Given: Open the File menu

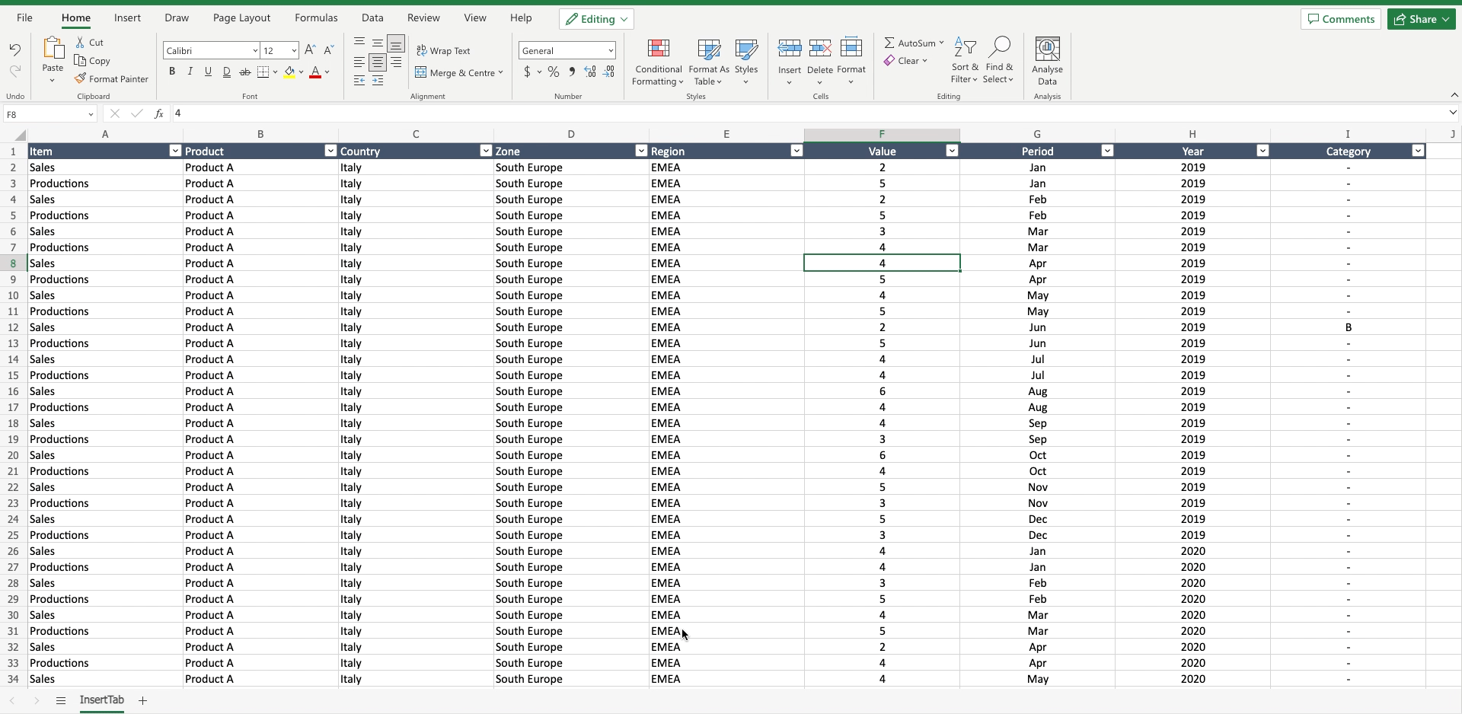Looking at the screenshot, I should tap(24, 18).
